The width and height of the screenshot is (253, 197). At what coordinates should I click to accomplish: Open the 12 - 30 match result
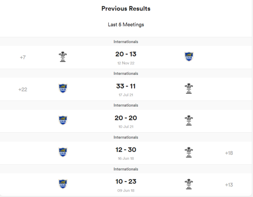pyautogui.click(x=126, y=150)
